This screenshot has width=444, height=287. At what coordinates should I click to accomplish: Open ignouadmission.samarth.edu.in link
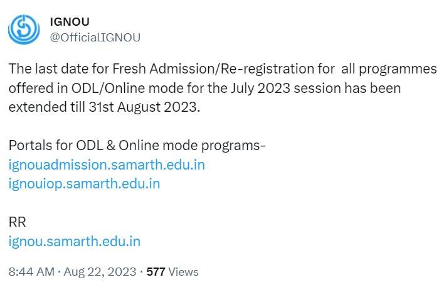click(x=107, y=165)
